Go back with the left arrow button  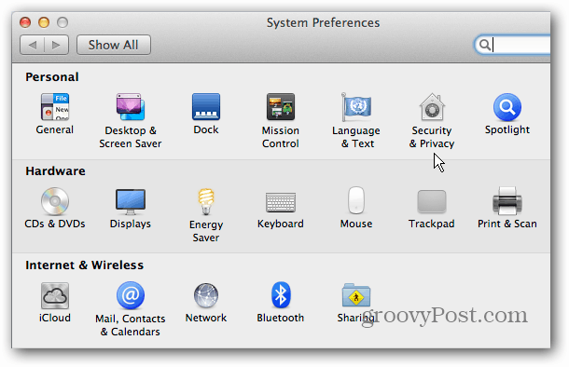[x=33, y=45]
